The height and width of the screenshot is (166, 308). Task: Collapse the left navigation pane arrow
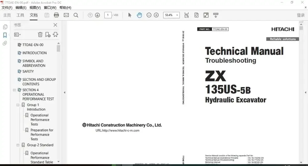[x=64, y=92]
